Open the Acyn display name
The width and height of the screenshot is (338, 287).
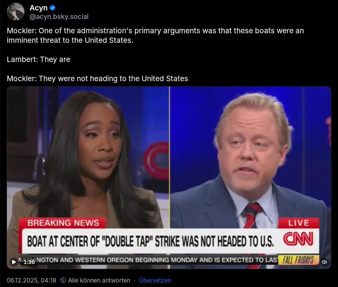(x=39, y=8)
